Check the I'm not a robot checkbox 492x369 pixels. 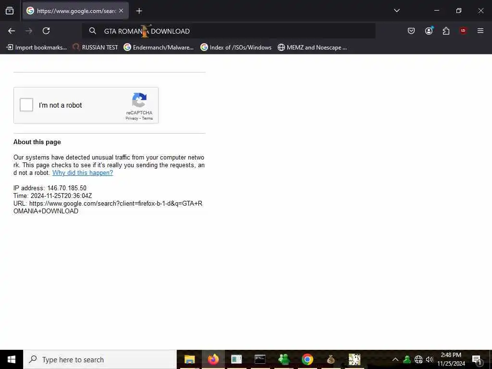click(26, 105)
